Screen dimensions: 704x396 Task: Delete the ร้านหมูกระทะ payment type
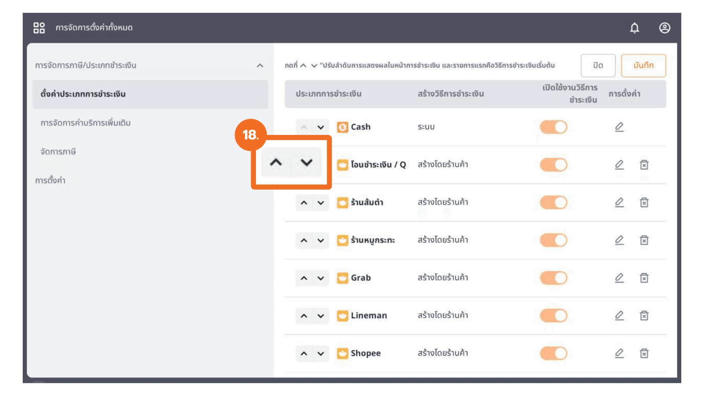(x=644, y=240)
